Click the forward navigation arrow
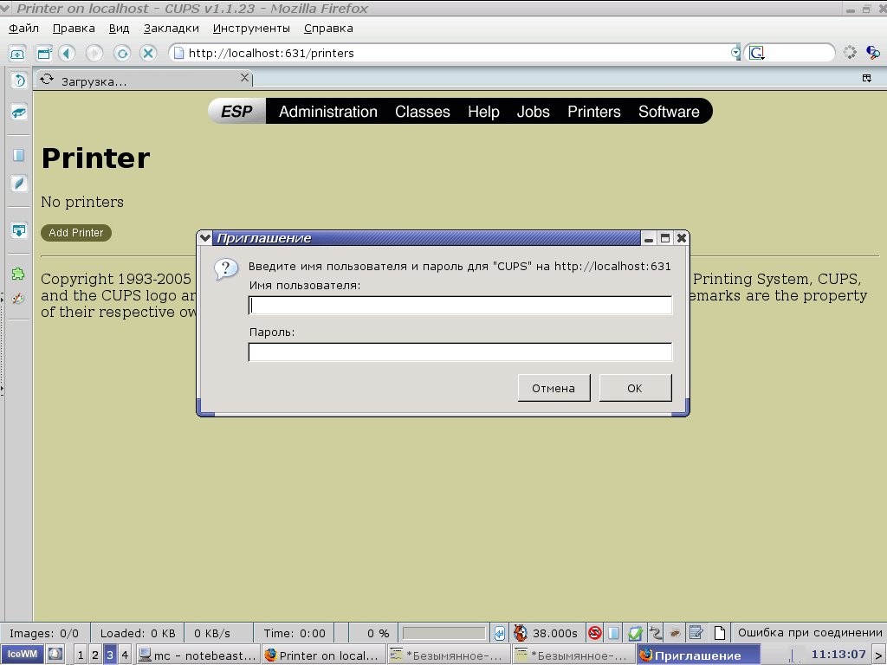The width and height of the screenshot is (887, 665). coord(94,53)
